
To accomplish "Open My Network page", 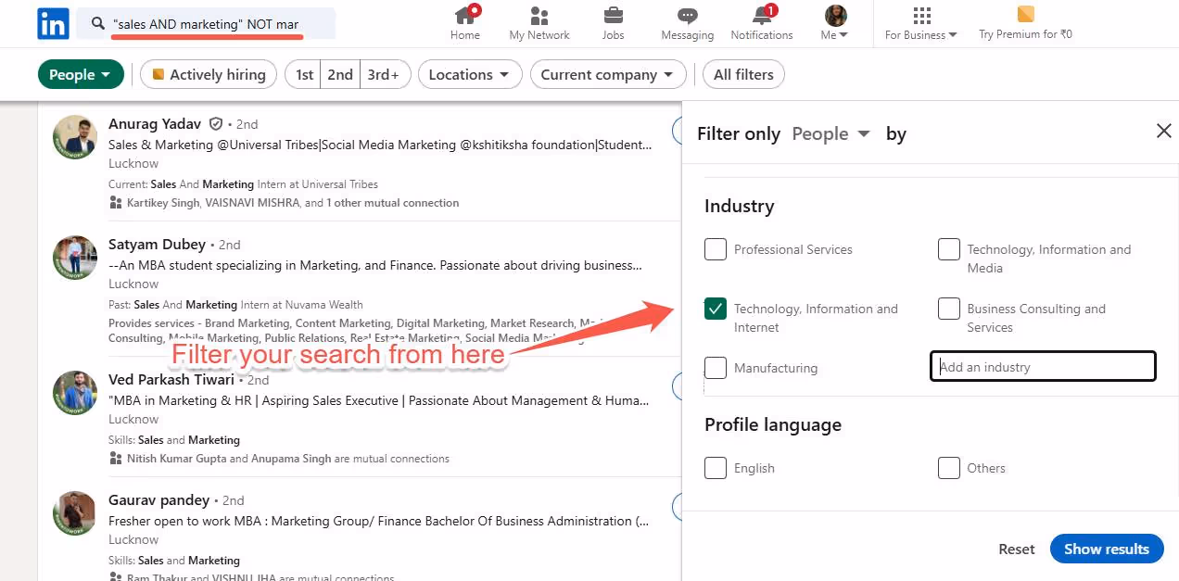I will click(x=539, y=22).
